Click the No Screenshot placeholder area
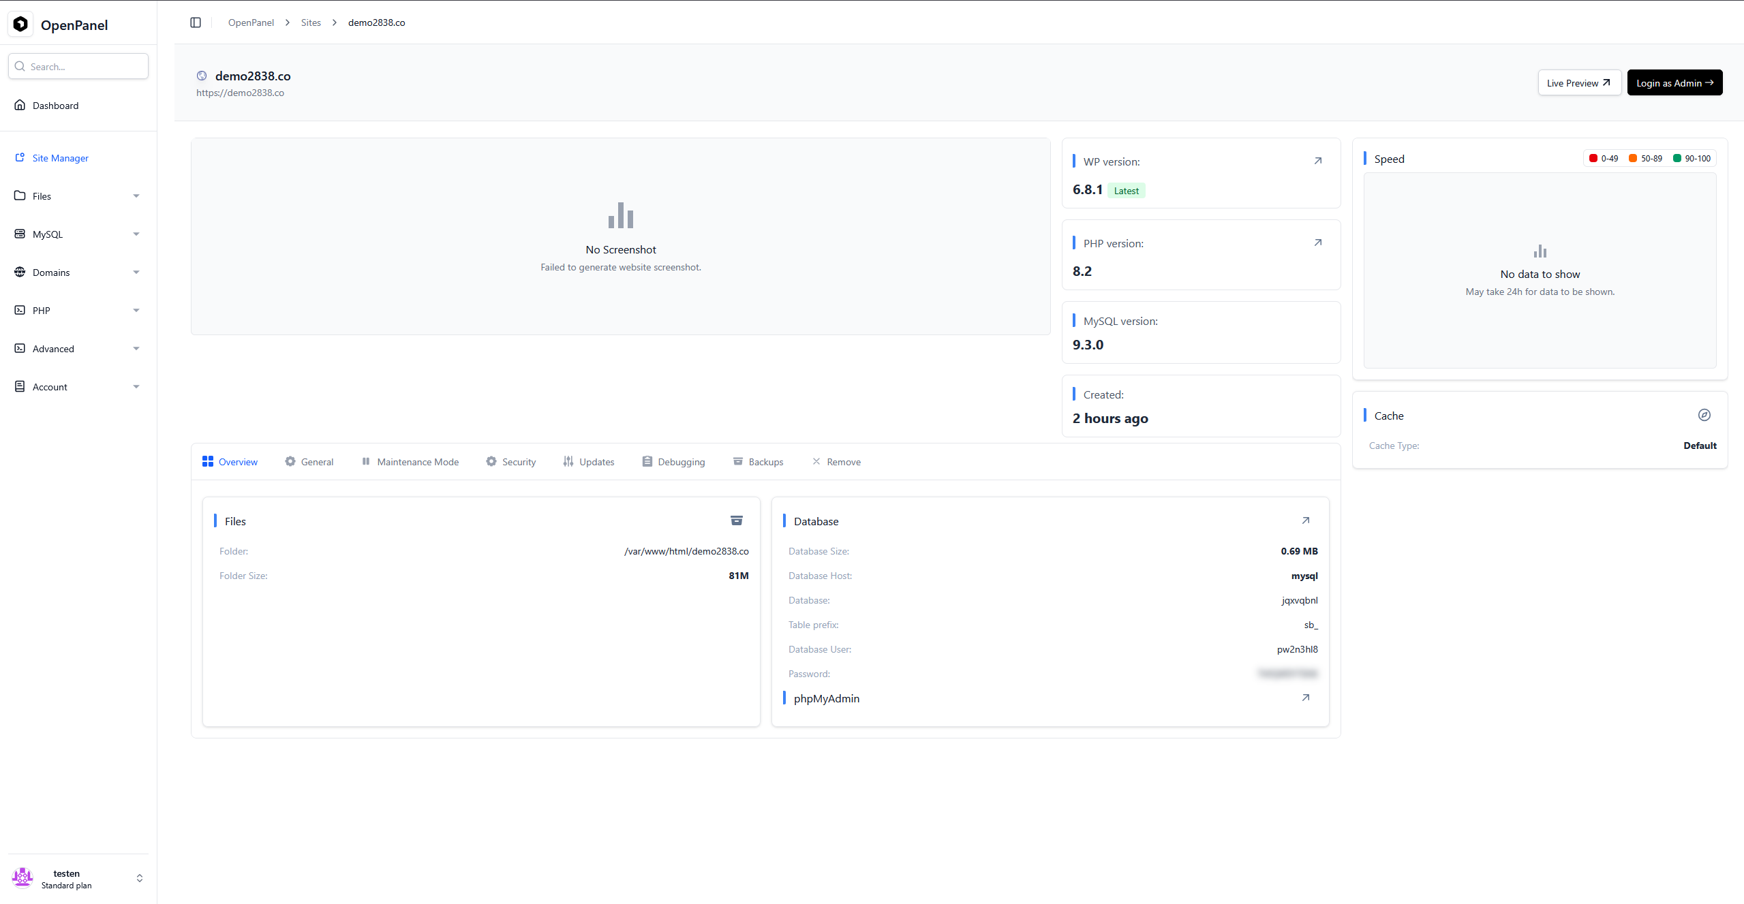Viewport: 1744px width, 904px height. 620,236
